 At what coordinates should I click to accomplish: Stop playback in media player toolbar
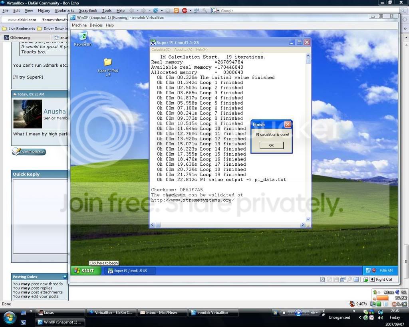[x=284, y=313]
